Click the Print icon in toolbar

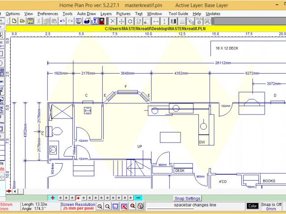[87, 21]
